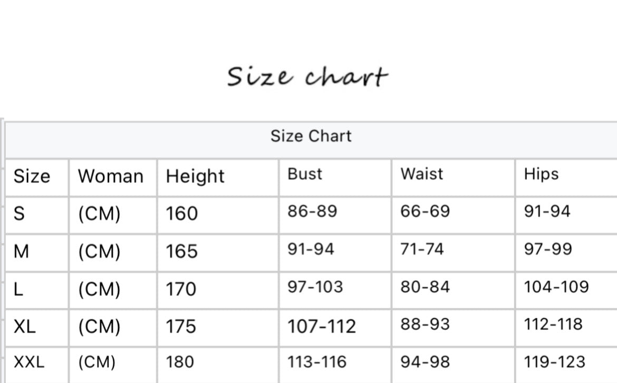Click the "Height" column header

pyautogui.click(x=195, y=176)
